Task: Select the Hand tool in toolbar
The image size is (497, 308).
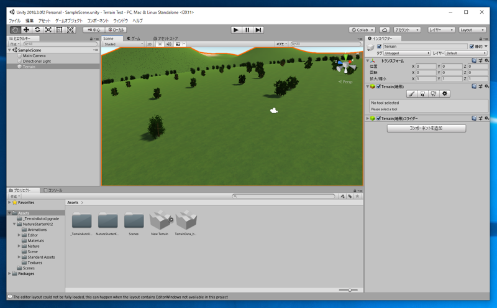Action: point(15,30)
